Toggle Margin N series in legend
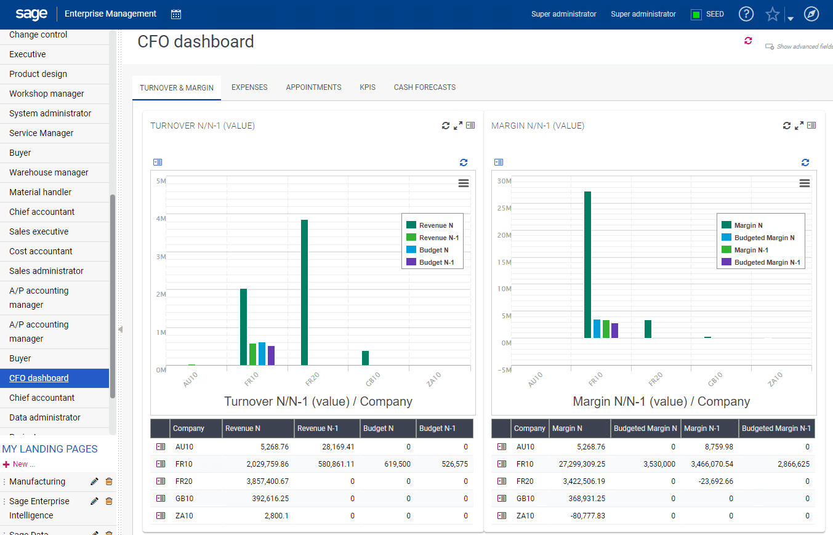 click(742, 225)
